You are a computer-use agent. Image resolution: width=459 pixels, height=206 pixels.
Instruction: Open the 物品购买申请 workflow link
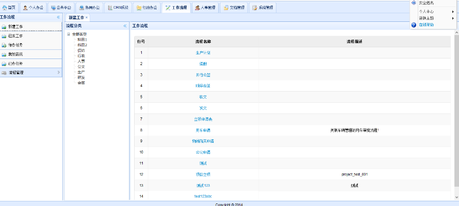click(203, 141)
